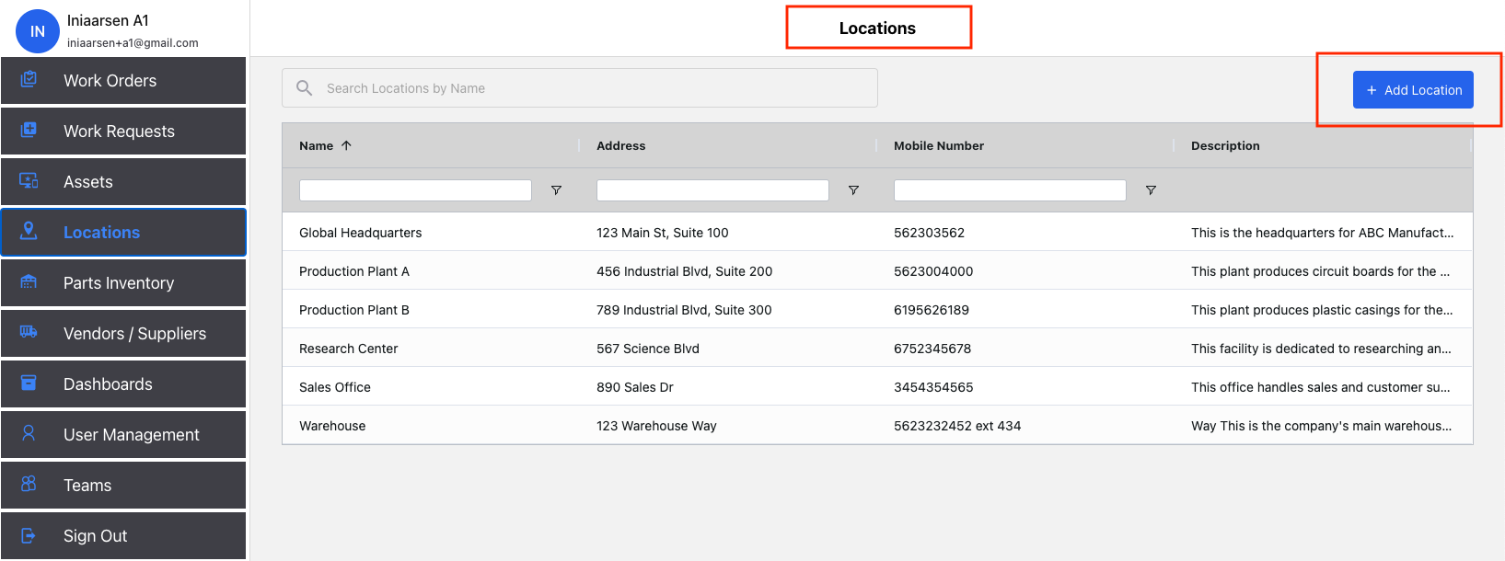Click address 123 Warehouse Way
Viewport: 1505px width, 561px height.
click(x=657, y=426)
